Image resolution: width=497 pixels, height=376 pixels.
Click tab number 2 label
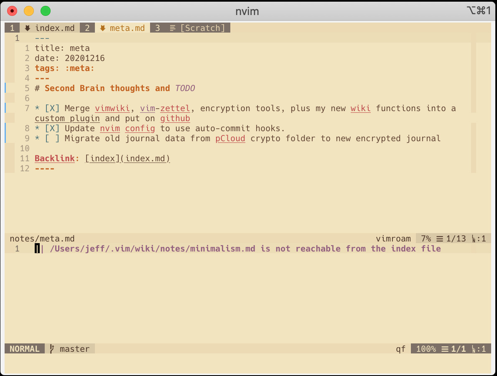pos(87,28)
